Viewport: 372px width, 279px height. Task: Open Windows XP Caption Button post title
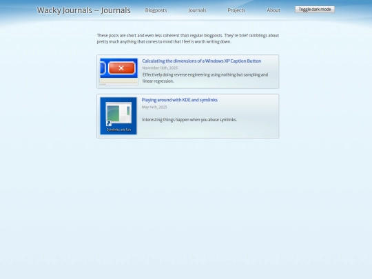coord(202,61)
